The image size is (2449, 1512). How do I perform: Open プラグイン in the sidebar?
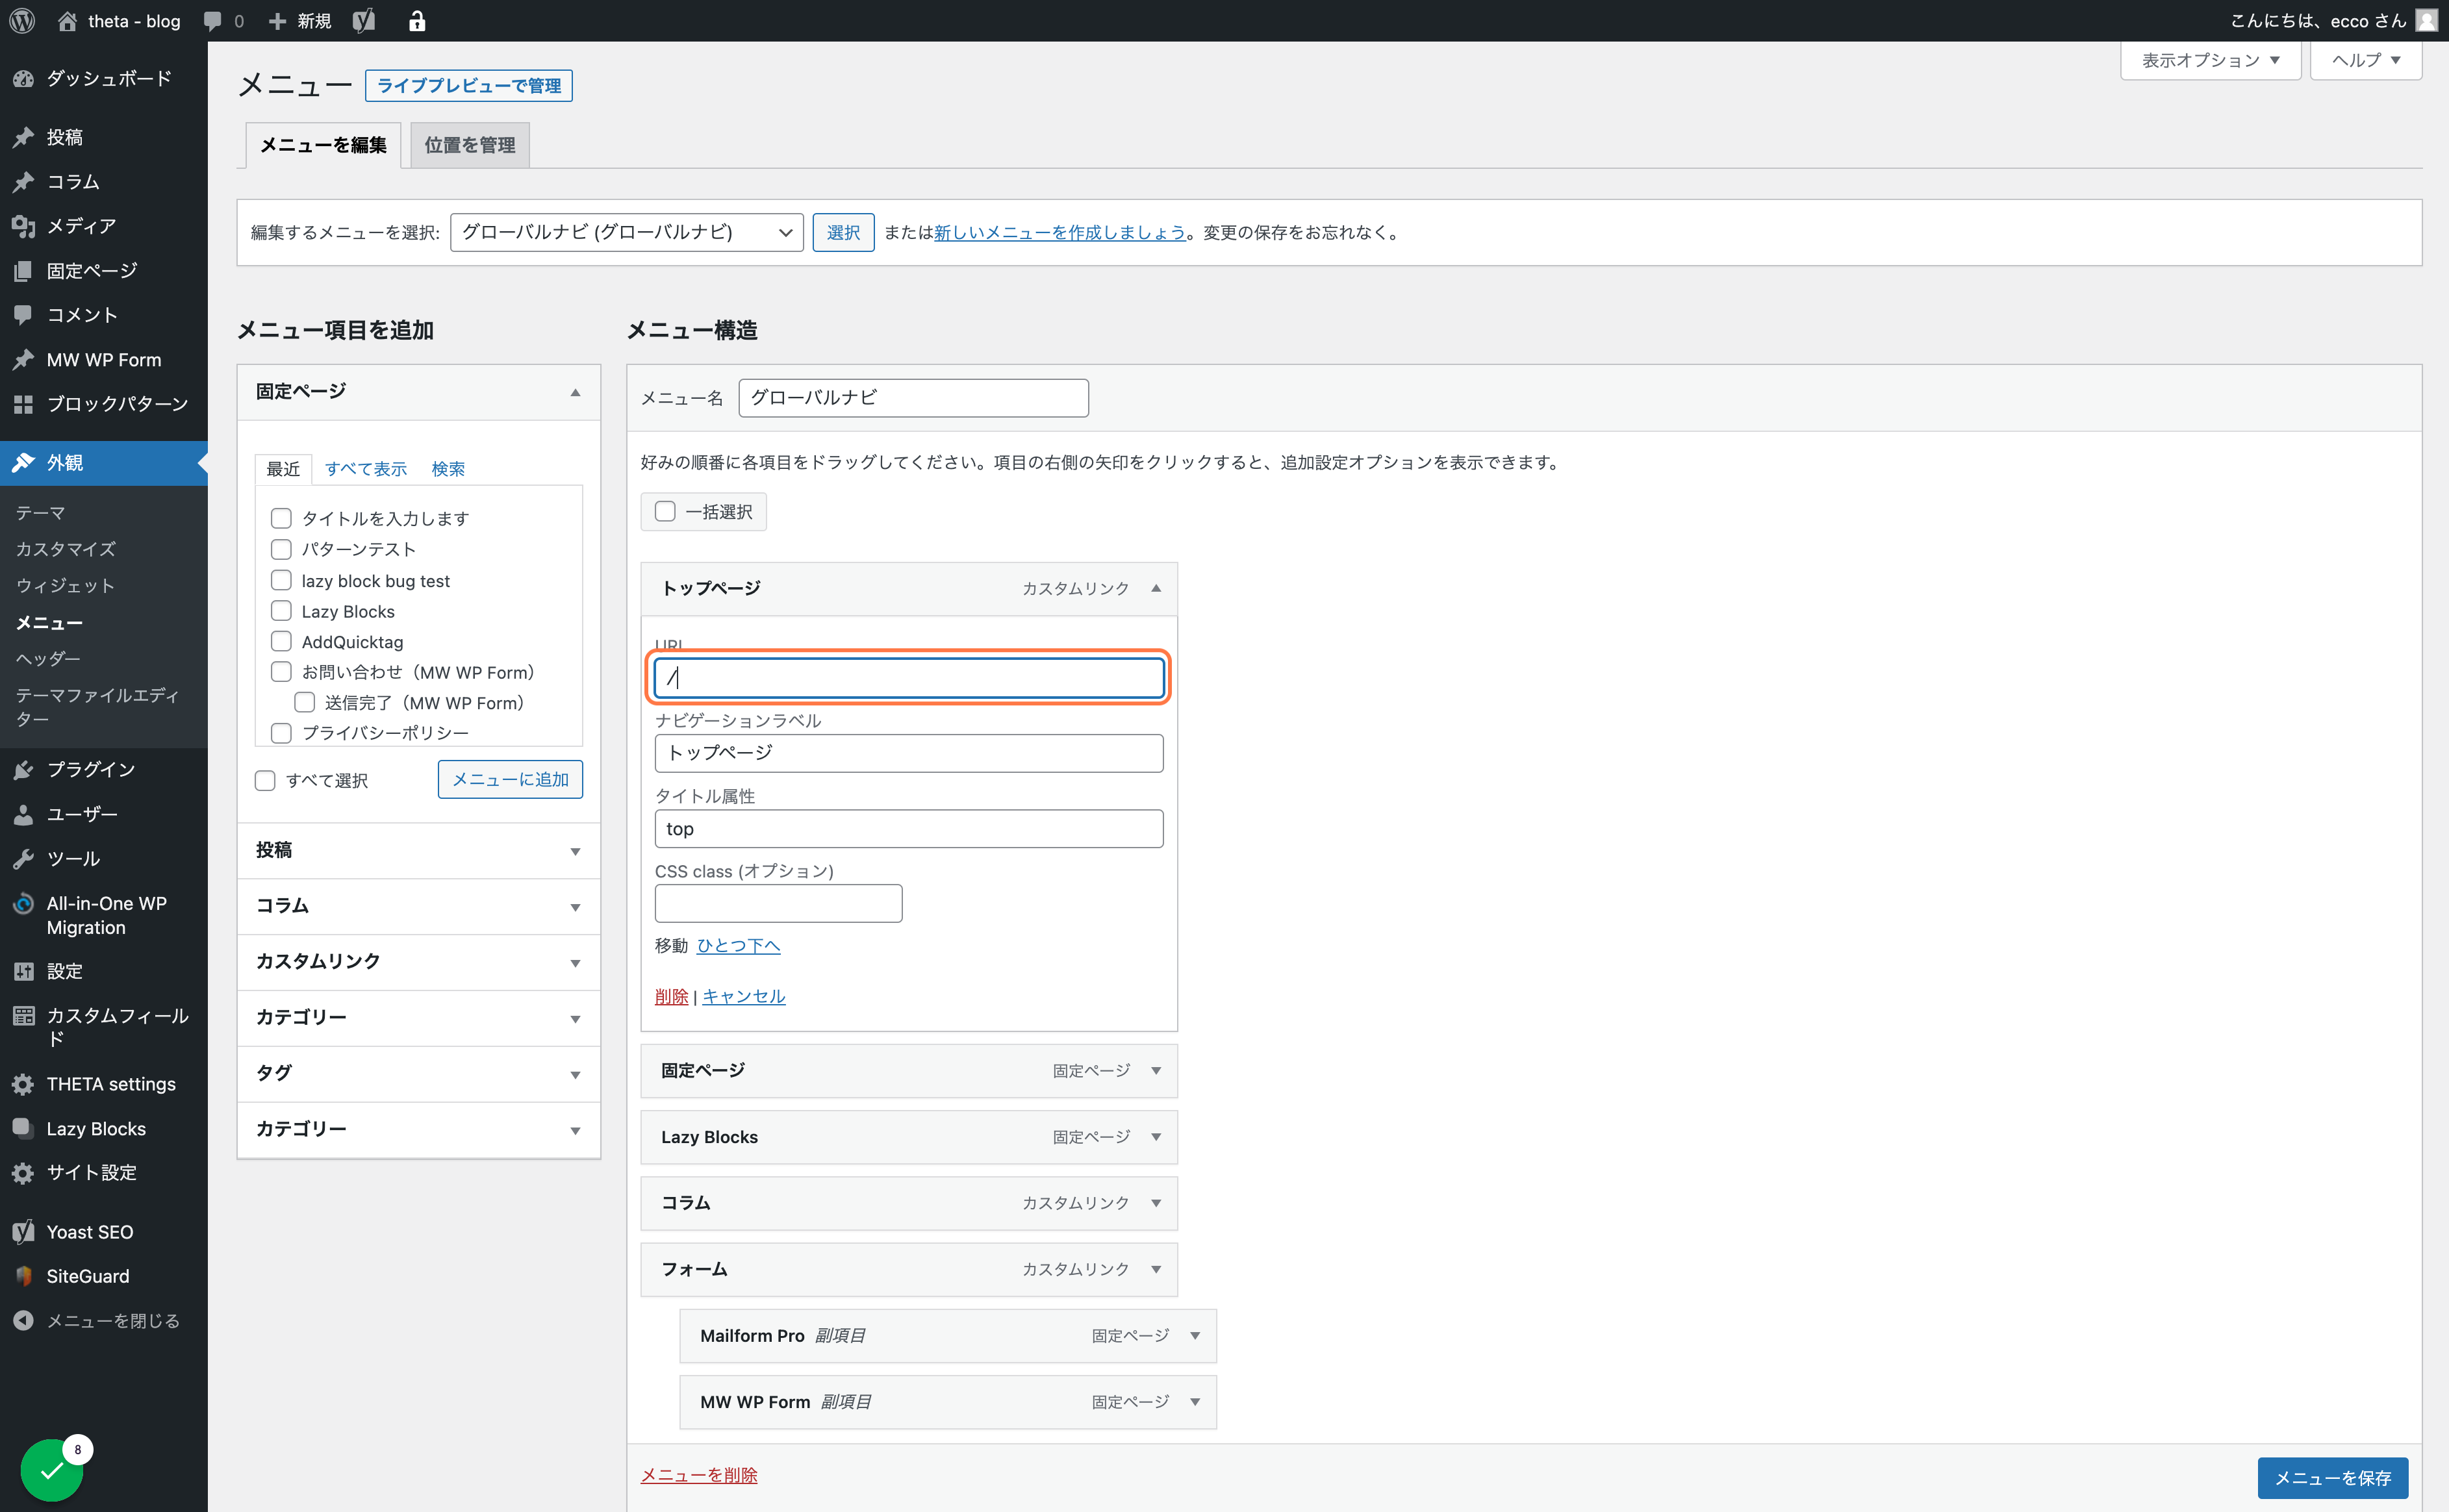[x=104, y=769]
